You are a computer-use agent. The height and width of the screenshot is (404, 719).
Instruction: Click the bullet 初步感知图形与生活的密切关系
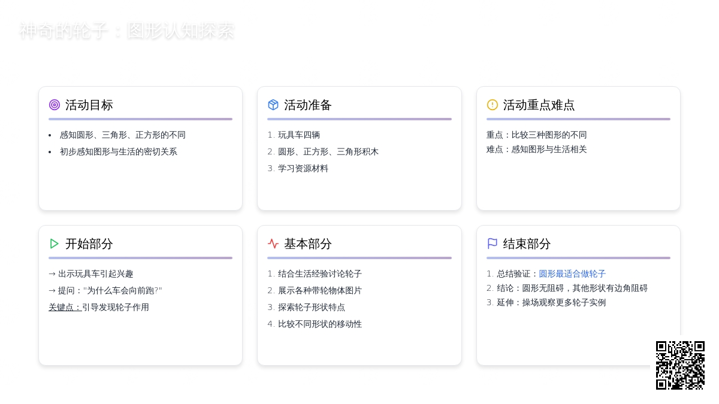click(119, 151)
